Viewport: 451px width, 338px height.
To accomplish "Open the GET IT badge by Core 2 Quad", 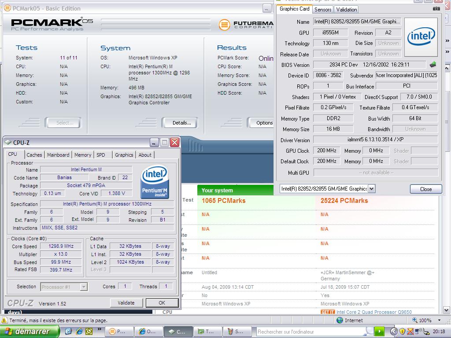I will tap(328, 312).
